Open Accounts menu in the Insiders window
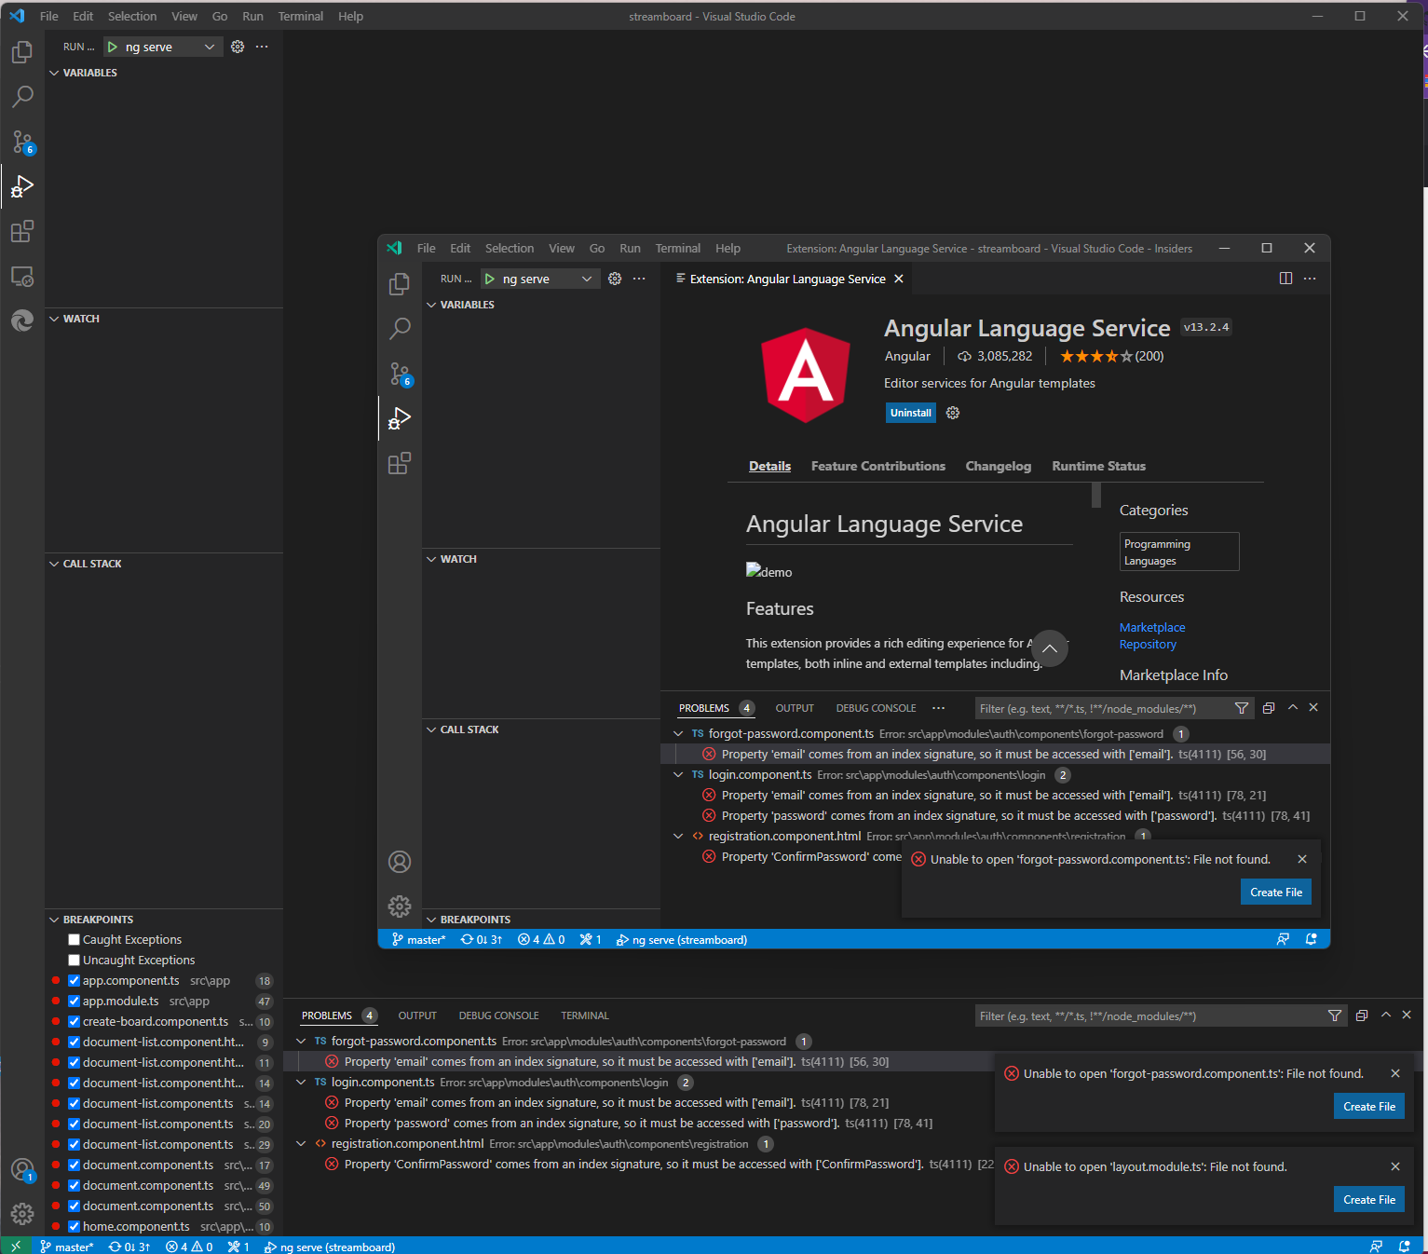 point(400,862)
